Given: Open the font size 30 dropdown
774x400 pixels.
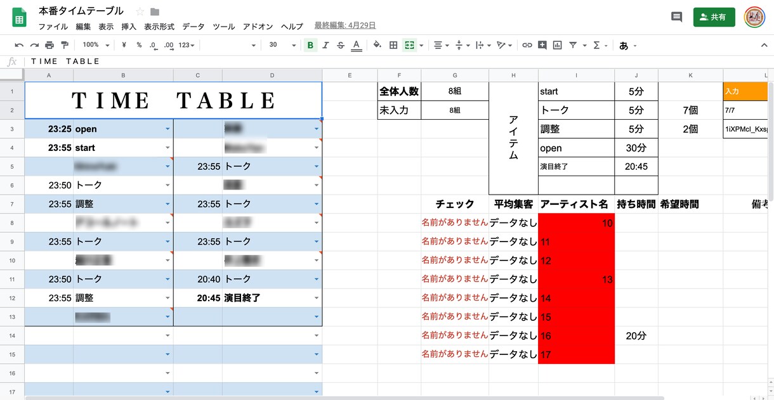Looking at the screenshot, I should (x=281, y=45).
